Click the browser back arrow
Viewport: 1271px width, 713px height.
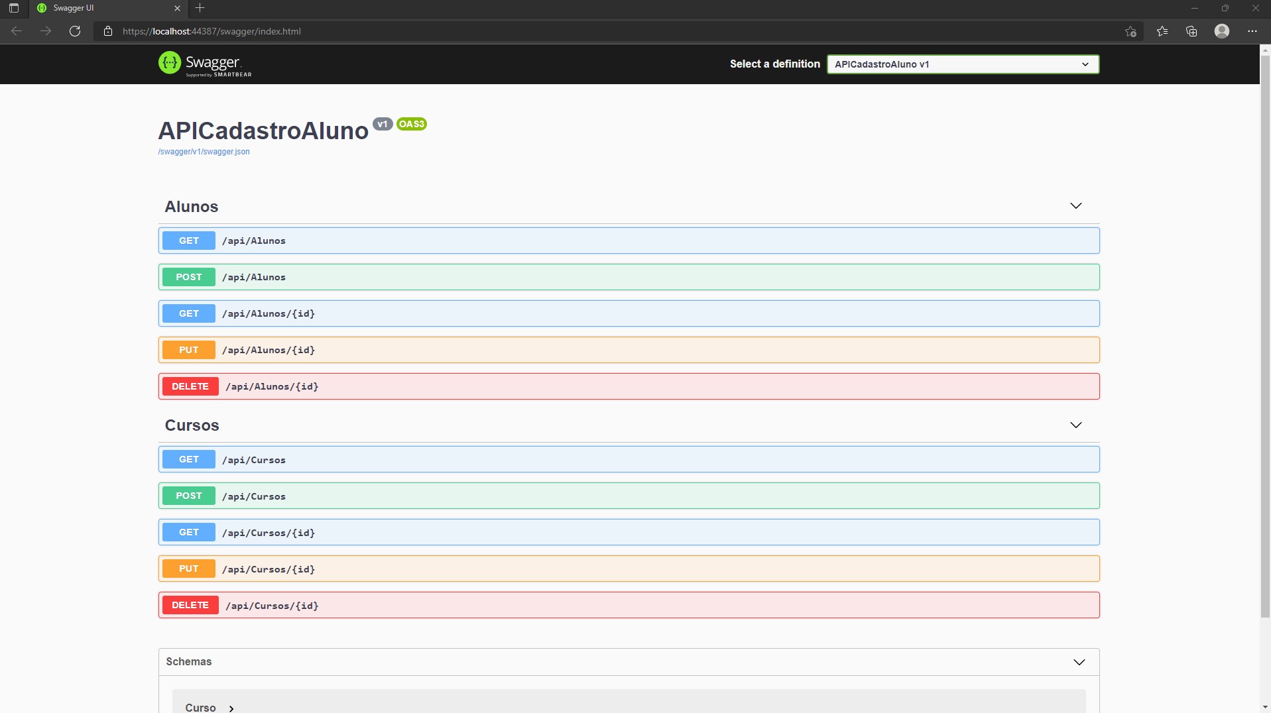(x=17, y=31)
